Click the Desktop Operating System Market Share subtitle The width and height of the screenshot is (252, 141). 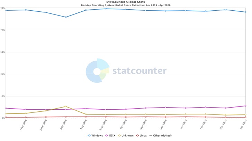point(126,6)
